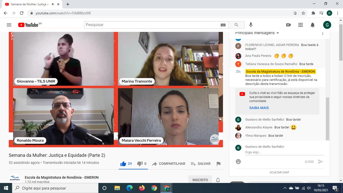This screenshot has height=193, width=343.
Task: Click the SAIBA MAIS link in chat
Action: click(x=259, y=108)
